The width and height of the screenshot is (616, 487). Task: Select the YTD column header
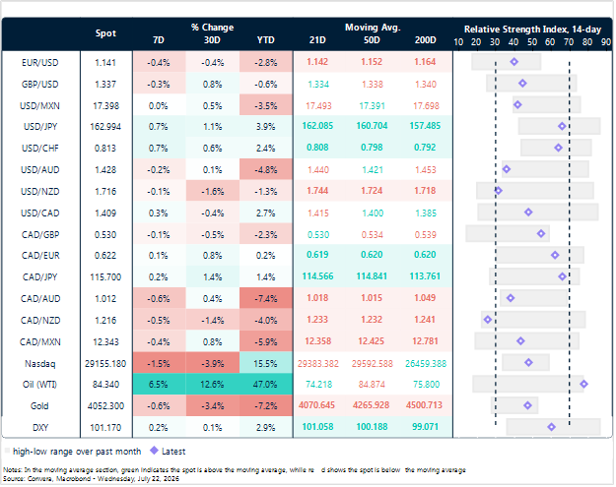click(266, 40)
